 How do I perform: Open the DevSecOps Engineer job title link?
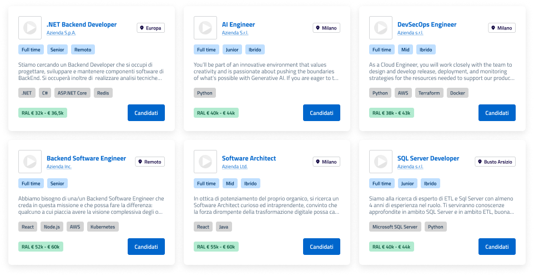(x=427, y=24)
